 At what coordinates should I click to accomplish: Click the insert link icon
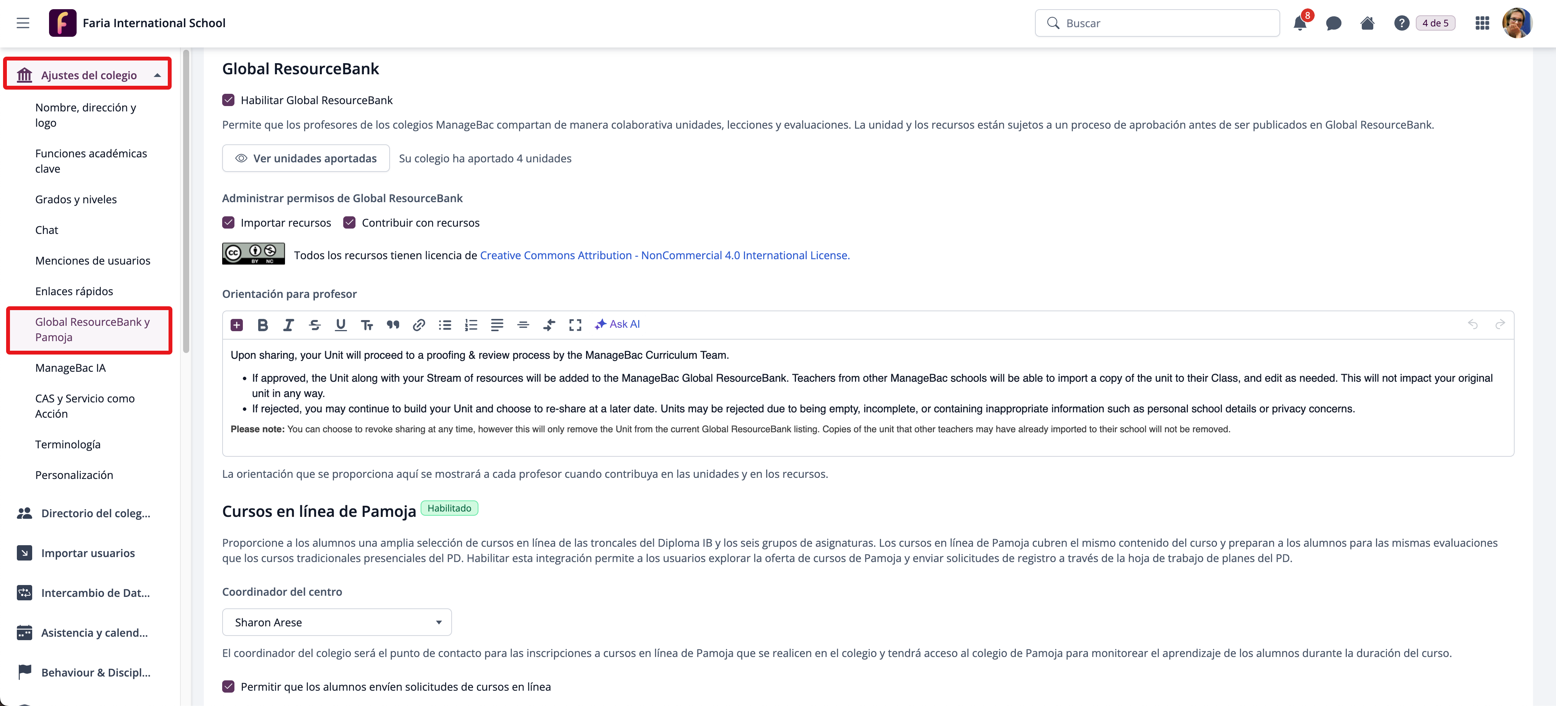(x=419, y=325)
